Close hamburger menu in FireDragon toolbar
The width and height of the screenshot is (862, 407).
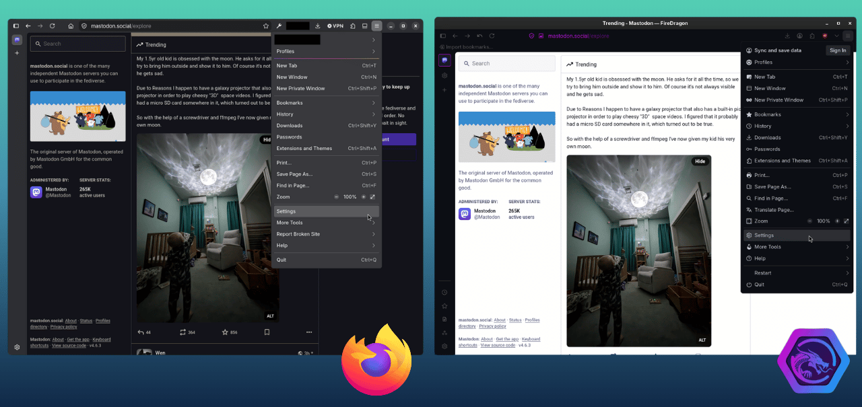[849, 36]
